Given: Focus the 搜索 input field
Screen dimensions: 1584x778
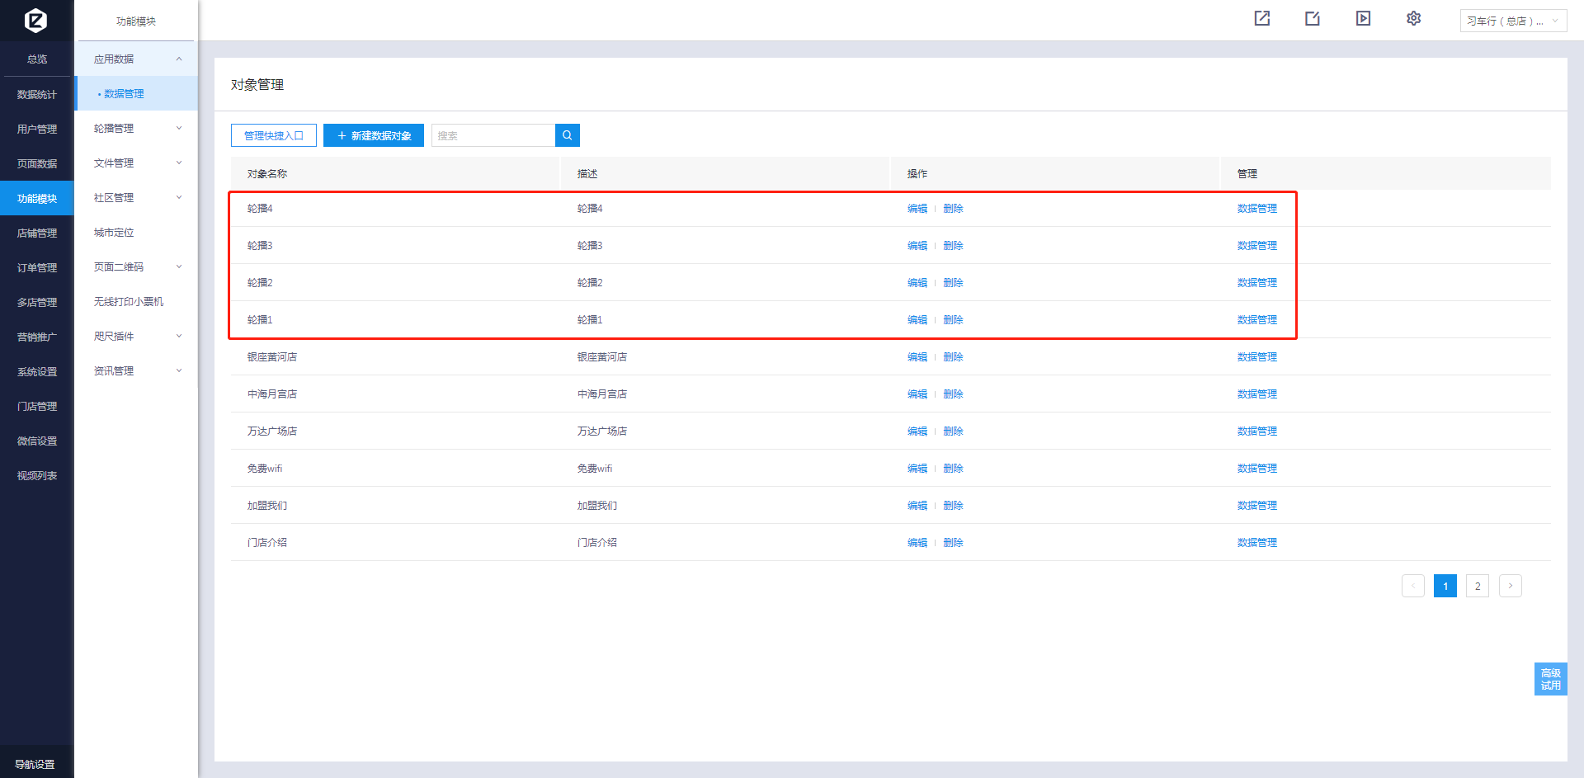Looking at the screenshot, I should pos(493,135).
